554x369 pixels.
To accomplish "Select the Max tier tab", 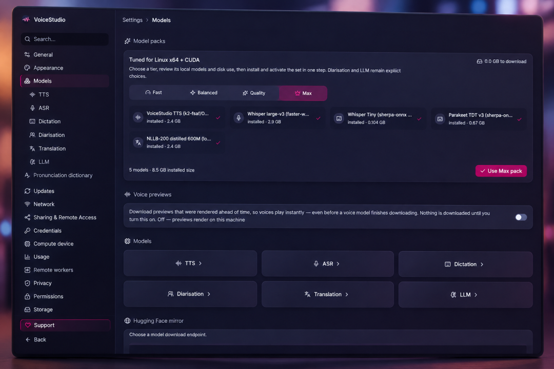I will (303, 94).
